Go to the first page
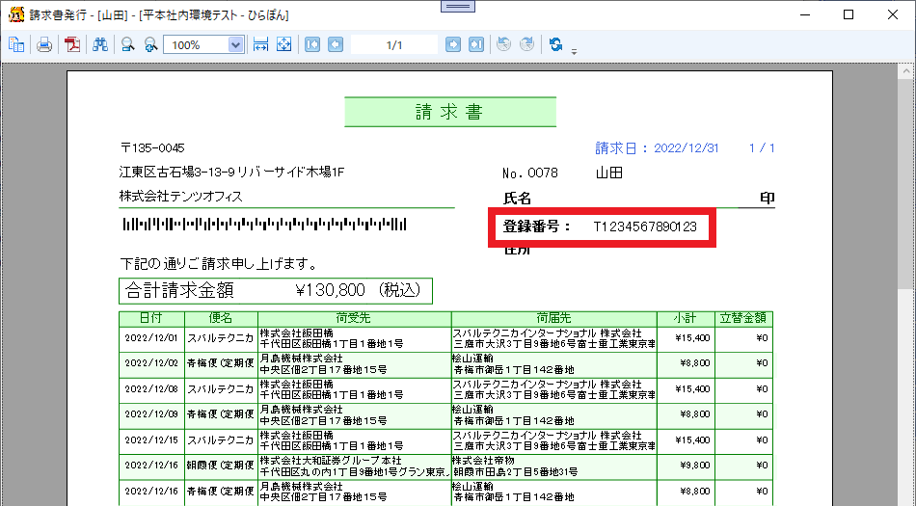Viewport: 916px width, 506px height. point(312,44)
